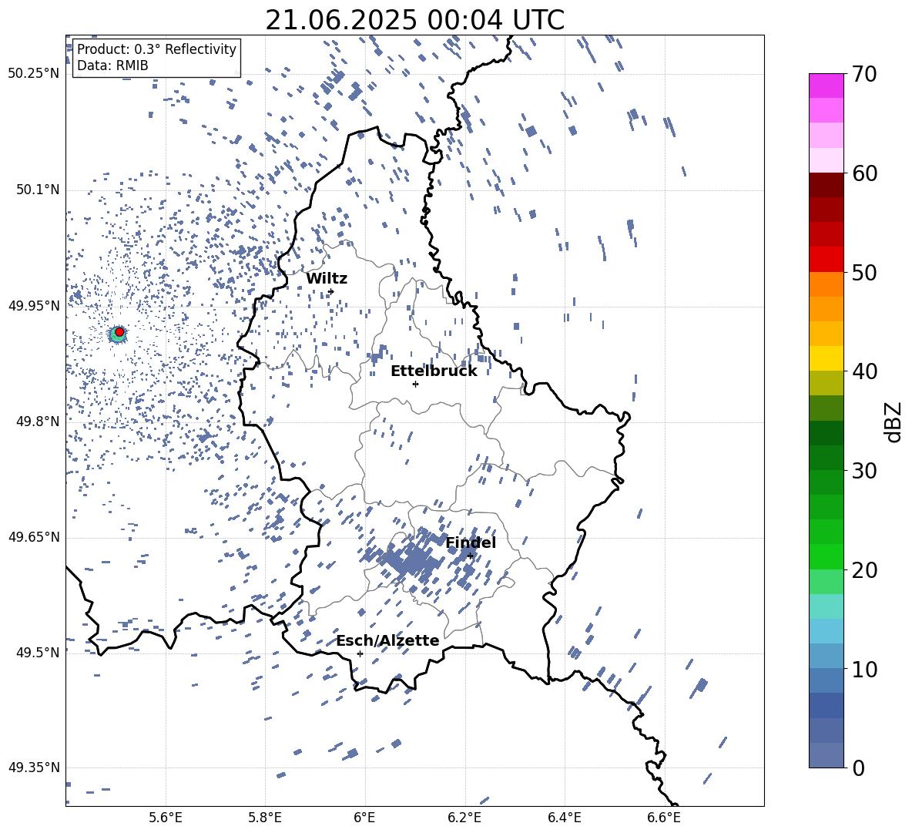Click the 6.2°E longitude label

464,818
